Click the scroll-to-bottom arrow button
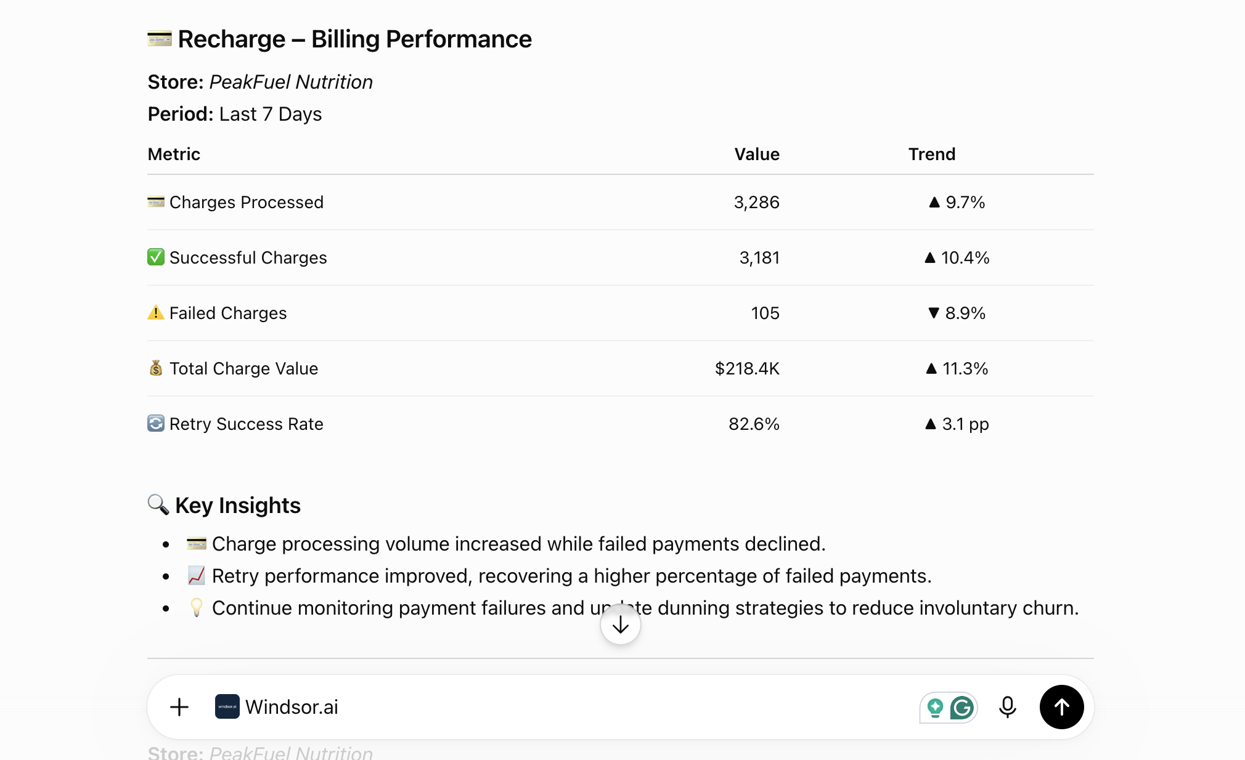The image size is (1245, 760). click(621, 625)
